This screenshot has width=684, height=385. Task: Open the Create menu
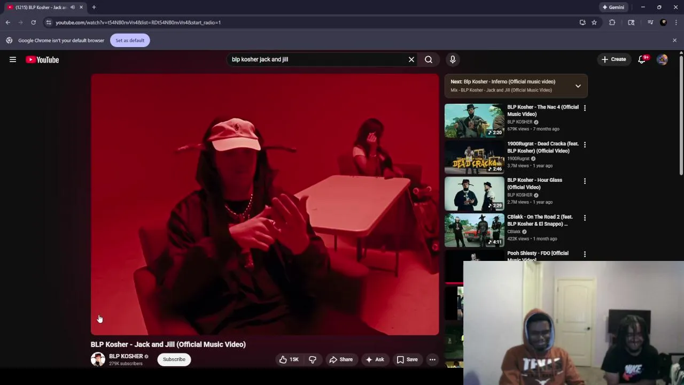coord(613,59)
